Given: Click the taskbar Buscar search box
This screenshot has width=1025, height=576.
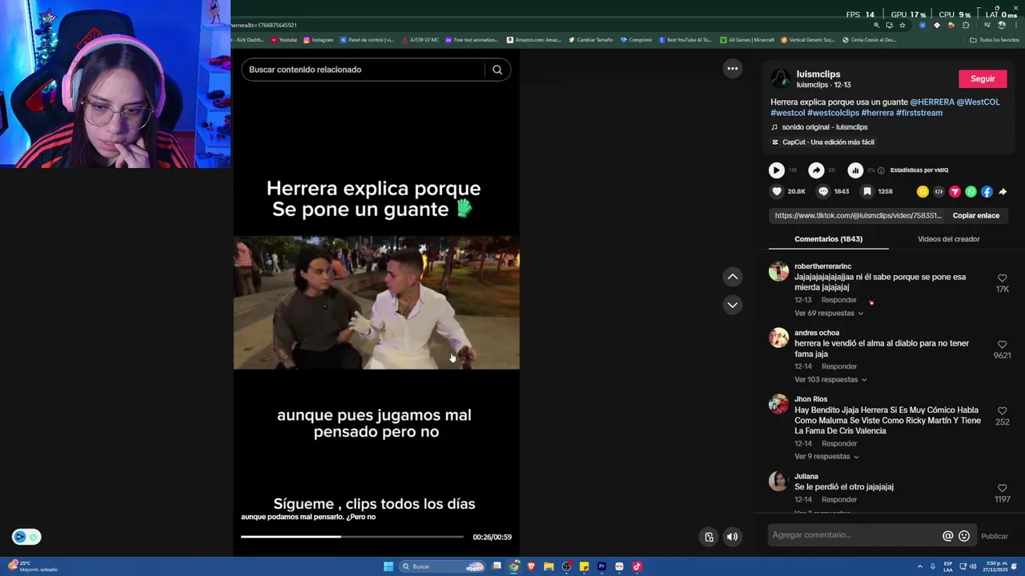Looking at the screenshot, I should pyautogui.click(x=444, y=566).
